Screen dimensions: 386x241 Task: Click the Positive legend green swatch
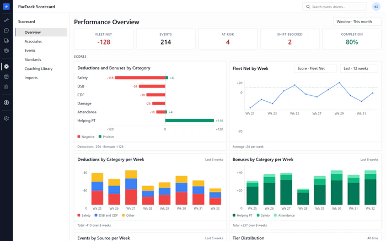point(100,136)
